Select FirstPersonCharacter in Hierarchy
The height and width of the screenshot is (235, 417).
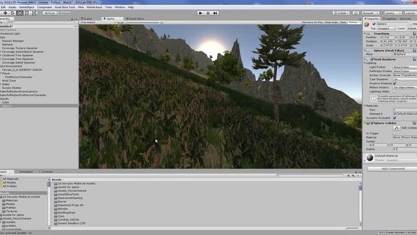(x=19, y=77)
